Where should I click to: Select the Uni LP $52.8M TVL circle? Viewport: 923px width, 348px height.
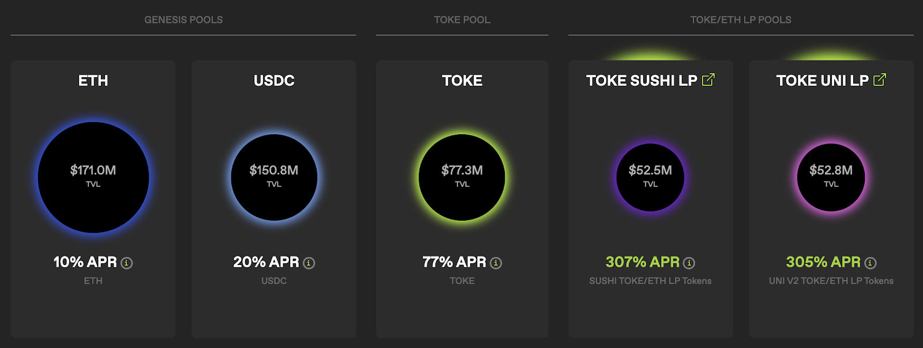click(831, 177)
